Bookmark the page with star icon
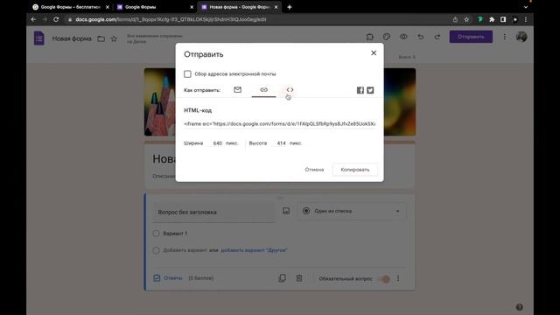The width and height of the screenshot is (560, 315). tap(466, 19)
